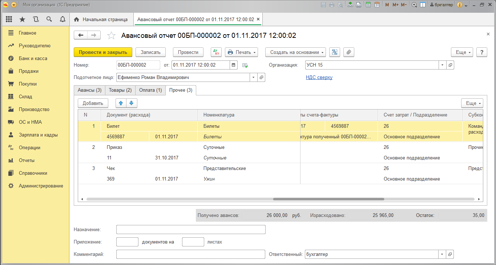Open date picker calendar icon next to date
Viewport: 496px width, 265px height.
tap(234, 65)
